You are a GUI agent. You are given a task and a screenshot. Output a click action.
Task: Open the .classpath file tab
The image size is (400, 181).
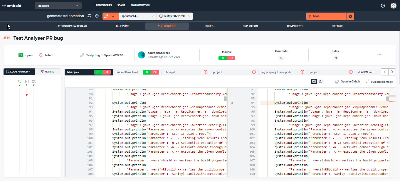tap(186, 72)
